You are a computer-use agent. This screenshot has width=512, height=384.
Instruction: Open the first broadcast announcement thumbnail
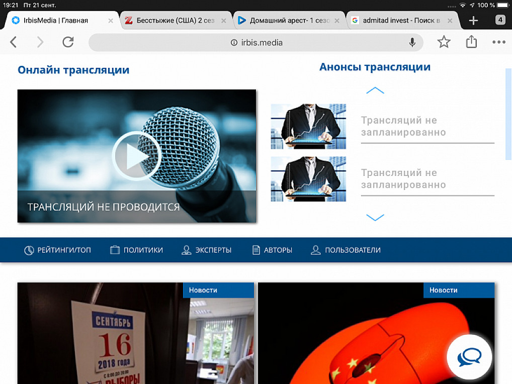pyautogui.click(x=308, y=127)
